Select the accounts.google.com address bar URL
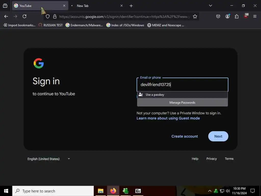Image resolution: width=261 pixels, height=196 pixels. coord(124,17)
